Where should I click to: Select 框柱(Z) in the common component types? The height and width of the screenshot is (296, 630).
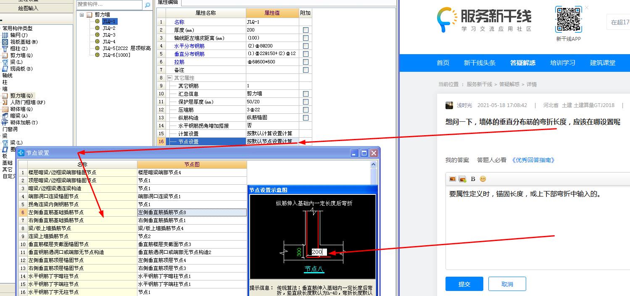click(15, 49)
